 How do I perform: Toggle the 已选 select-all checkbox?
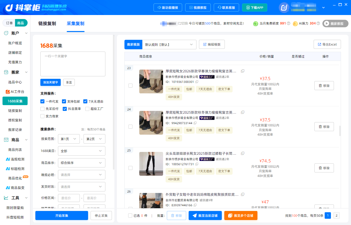130,215
